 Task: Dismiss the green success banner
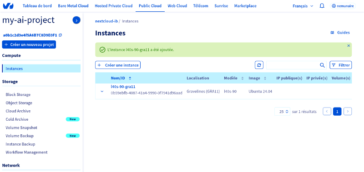tap(349, 46)
